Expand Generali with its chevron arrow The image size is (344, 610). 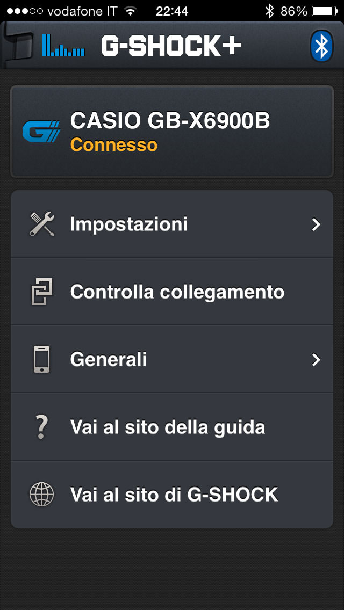pyautogui.click(x=316, y=359)
